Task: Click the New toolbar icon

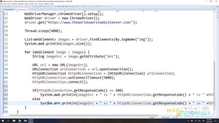Action: 1,6
